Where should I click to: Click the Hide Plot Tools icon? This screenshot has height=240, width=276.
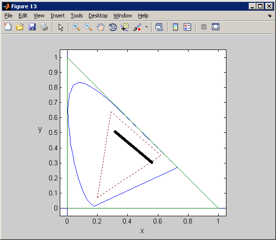204,27
